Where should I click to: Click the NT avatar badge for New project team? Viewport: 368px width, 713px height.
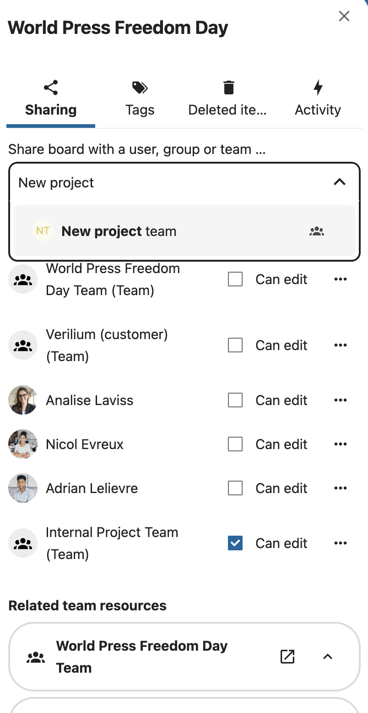[x=43, y=230]
